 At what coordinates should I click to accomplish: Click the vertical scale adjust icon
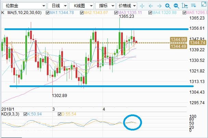point(185,6)
